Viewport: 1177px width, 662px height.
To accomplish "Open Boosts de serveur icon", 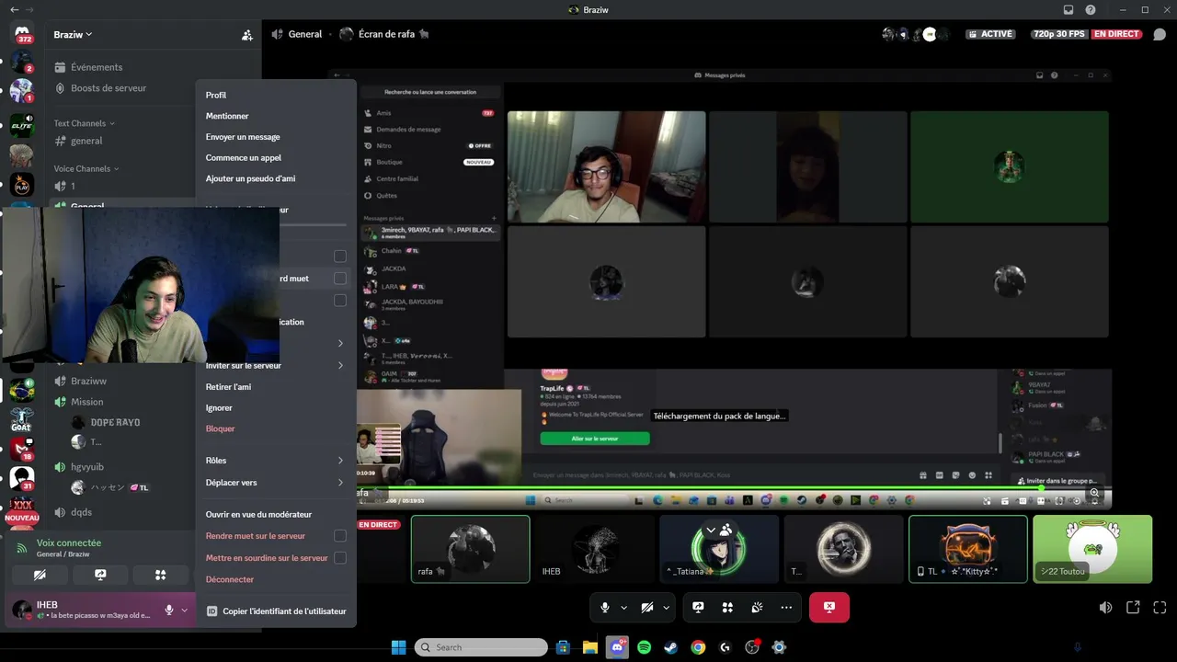I will click(61, 88).
